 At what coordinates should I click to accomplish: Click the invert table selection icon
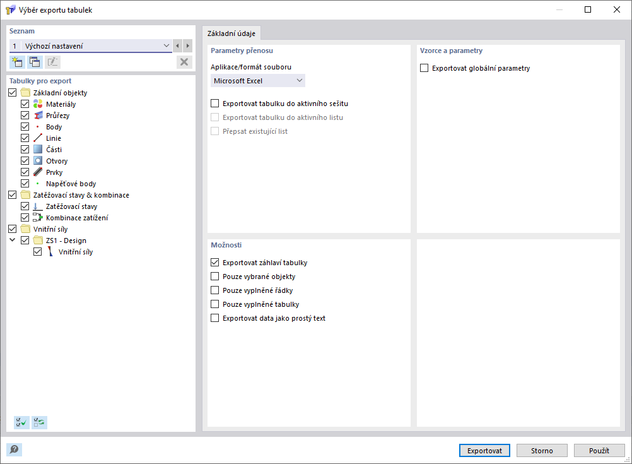coord(39,423)
